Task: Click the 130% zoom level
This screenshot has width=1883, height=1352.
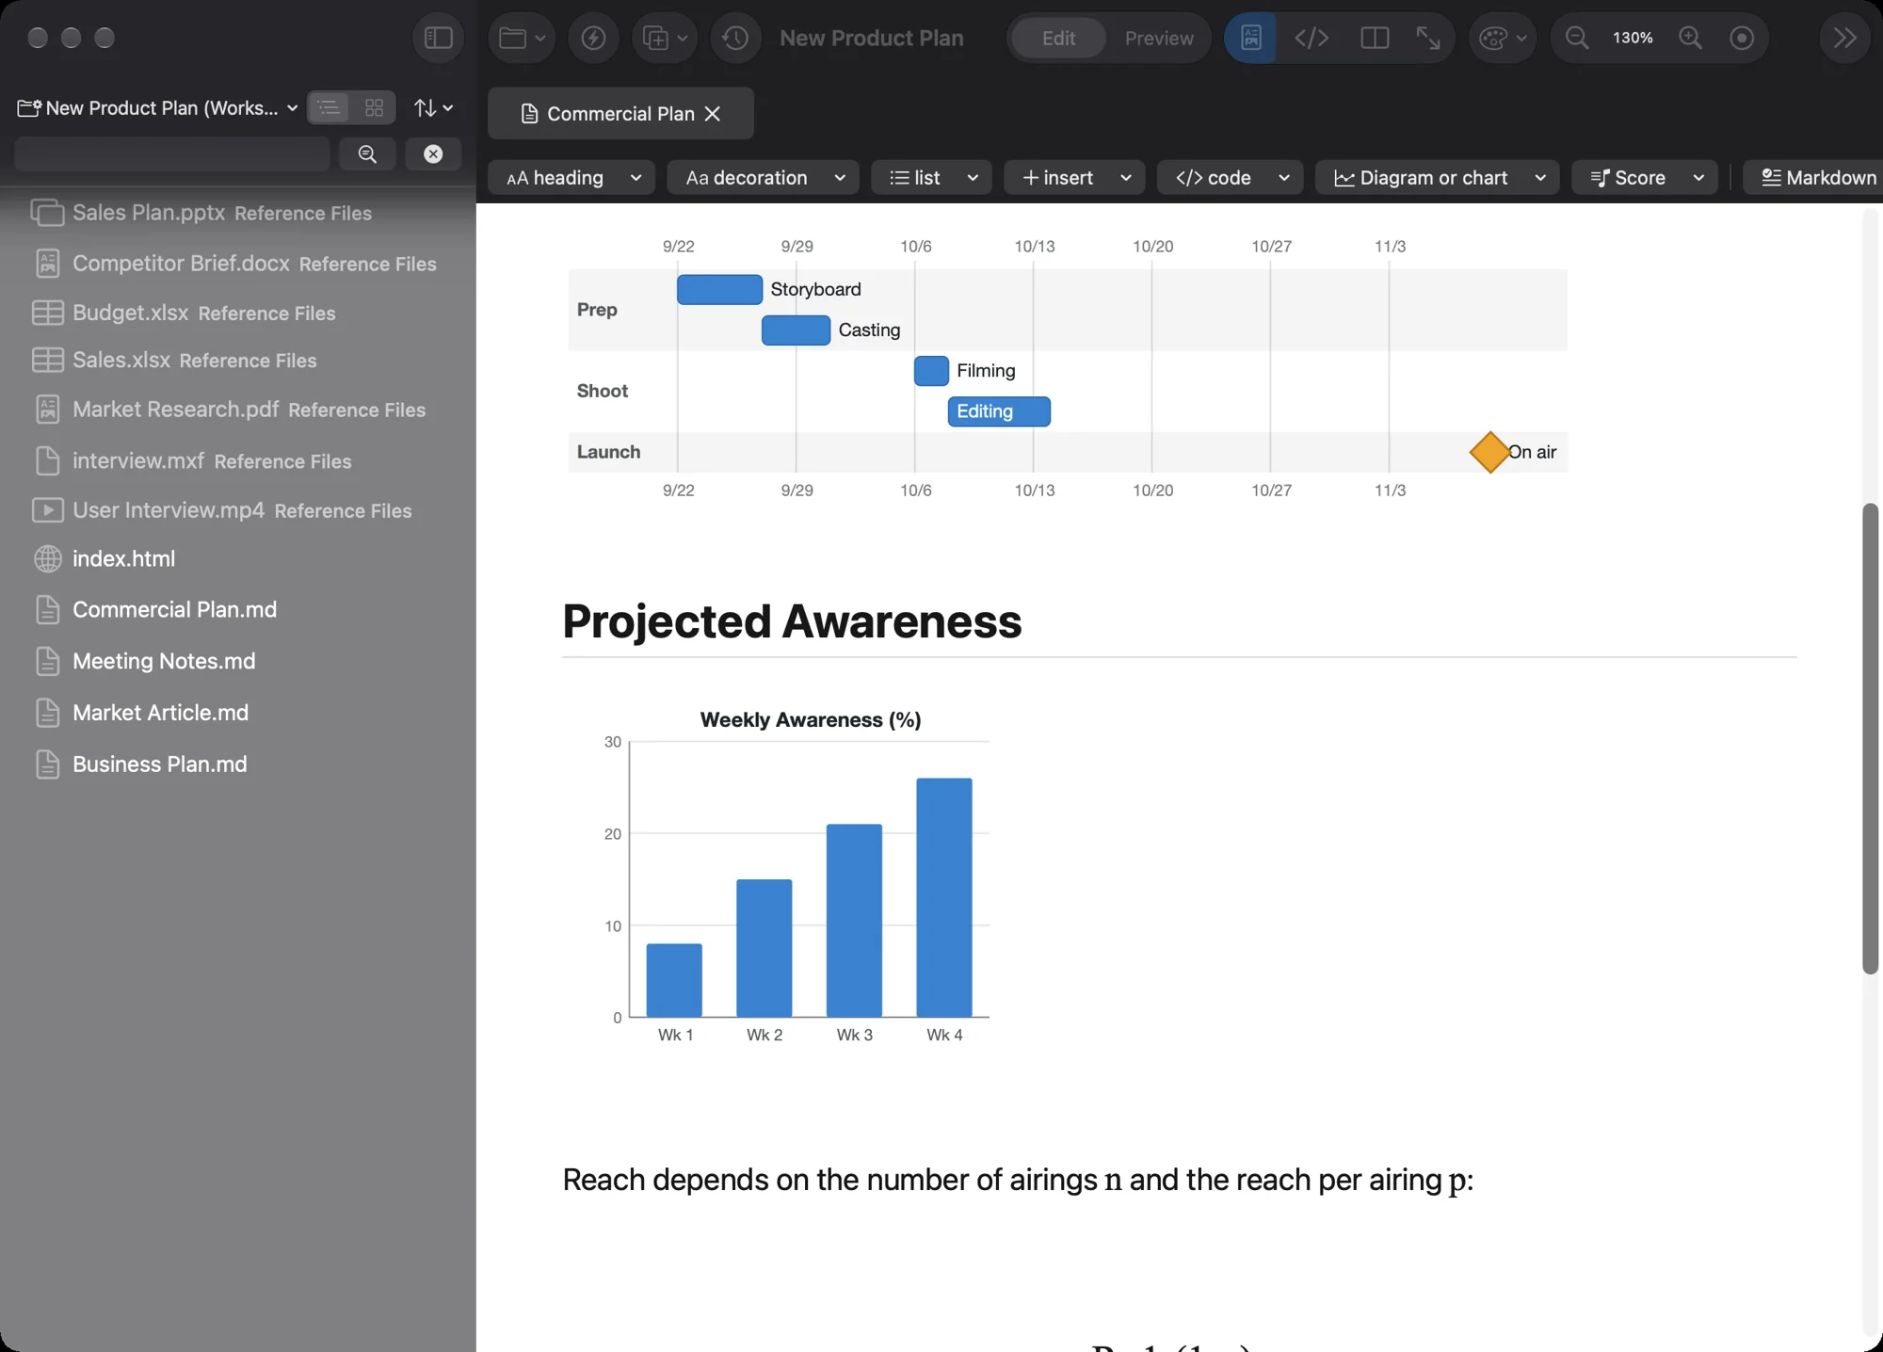Action: click(x=1633, y=38)
